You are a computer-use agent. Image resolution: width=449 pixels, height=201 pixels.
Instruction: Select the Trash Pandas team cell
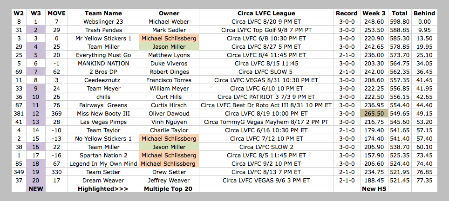[103, 30]
